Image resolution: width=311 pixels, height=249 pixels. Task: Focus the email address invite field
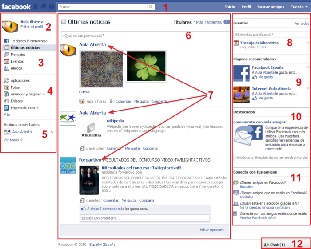[x=271, y=158]
